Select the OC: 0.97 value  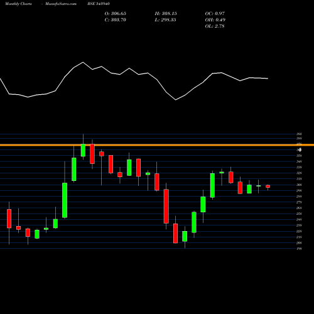click(x=215, y=13)
